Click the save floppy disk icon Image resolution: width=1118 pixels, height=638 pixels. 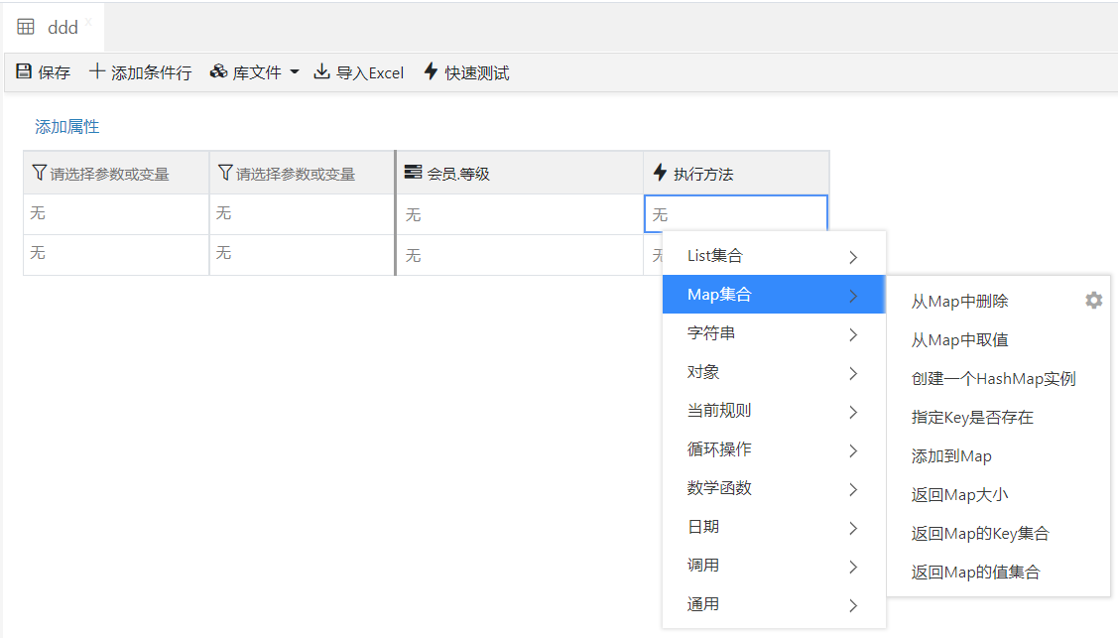[x=24, y=71]
